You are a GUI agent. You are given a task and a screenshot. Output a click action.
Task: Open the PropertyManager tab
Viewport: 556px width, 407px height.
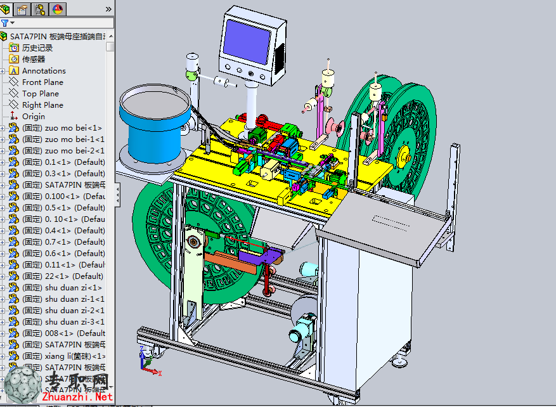click(x=22, y=10)
